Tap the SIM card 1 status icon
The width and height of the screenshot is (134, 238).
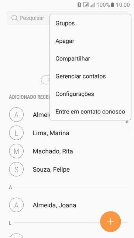tap(79, 5)
